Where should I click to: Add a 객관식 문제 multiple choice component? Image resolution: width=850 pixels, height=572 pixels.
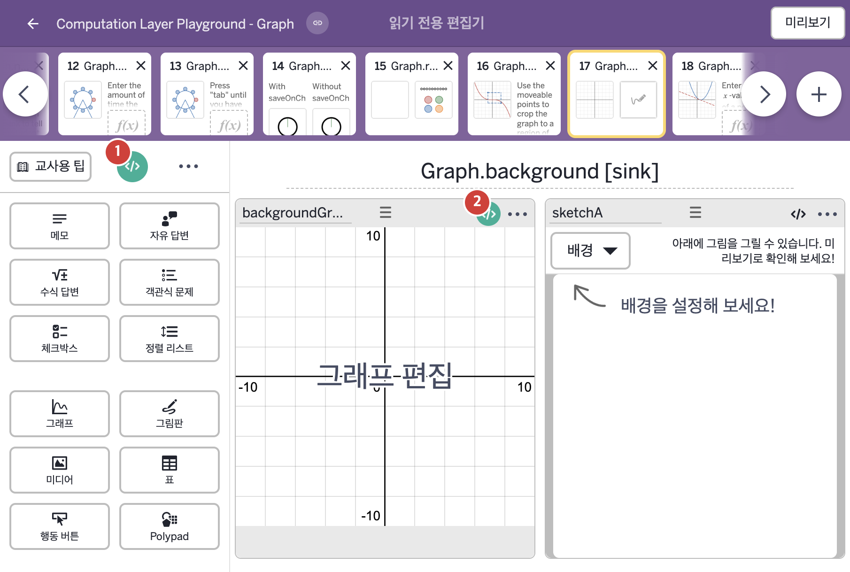tap(170, 282)
